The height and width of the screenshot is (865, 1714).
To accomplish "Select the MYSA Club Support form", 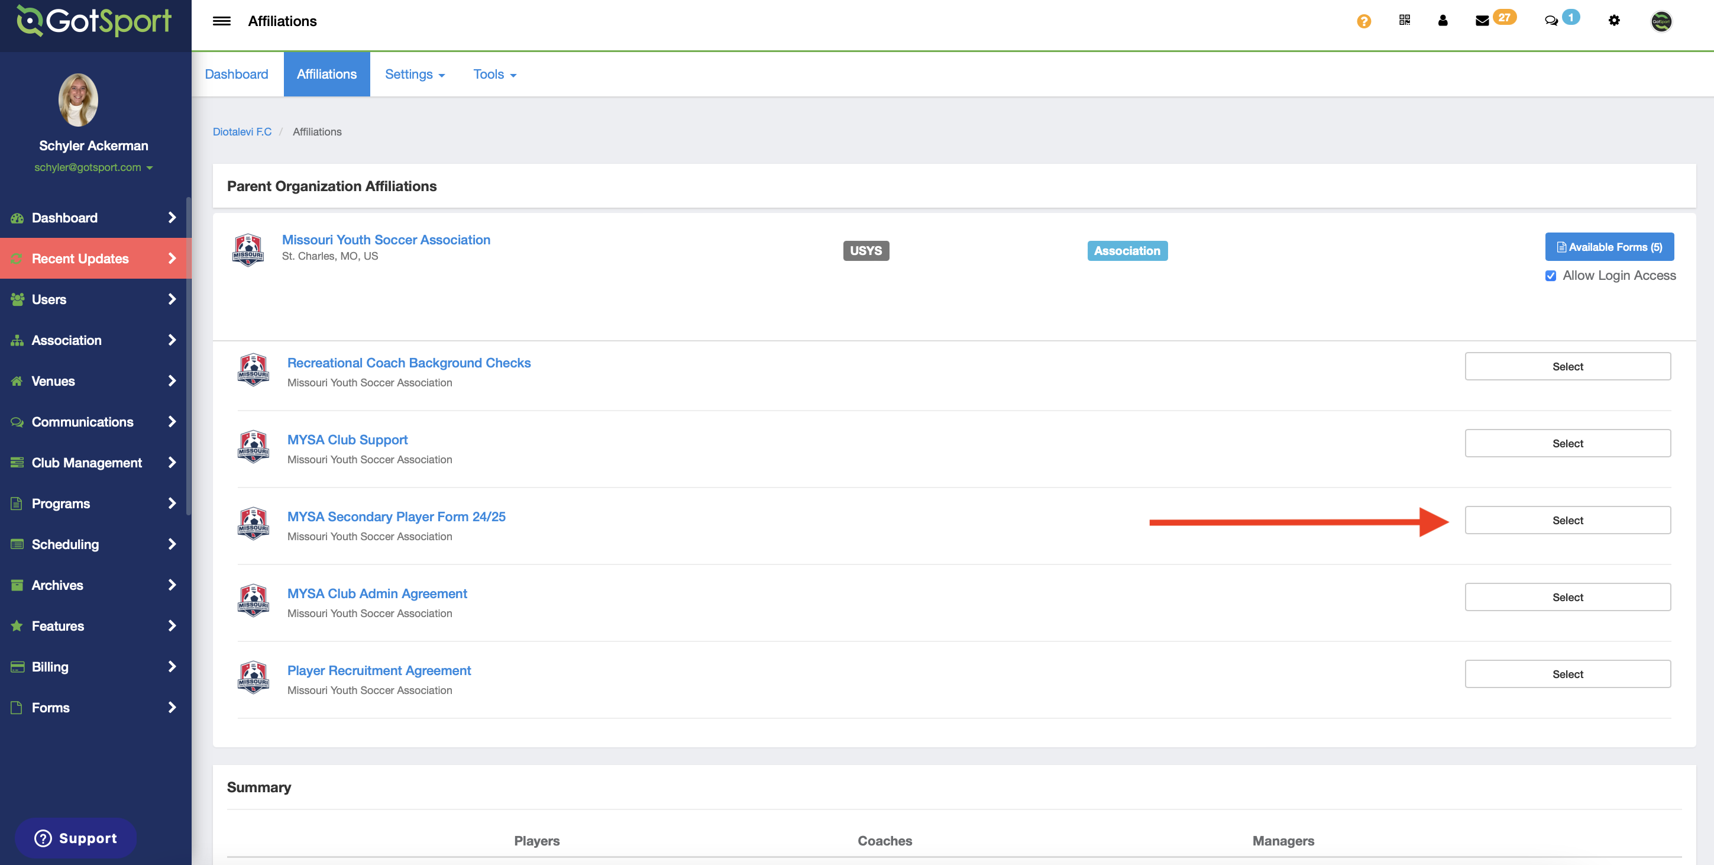I will click(x=1567, y=443).
